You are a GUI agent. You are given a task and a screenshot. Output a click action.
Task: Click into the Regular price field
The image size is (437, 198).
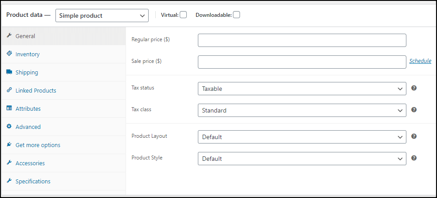[x=302, y=40]
